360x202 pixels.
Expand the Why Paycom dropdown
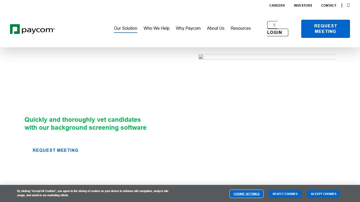pos(188,28)
